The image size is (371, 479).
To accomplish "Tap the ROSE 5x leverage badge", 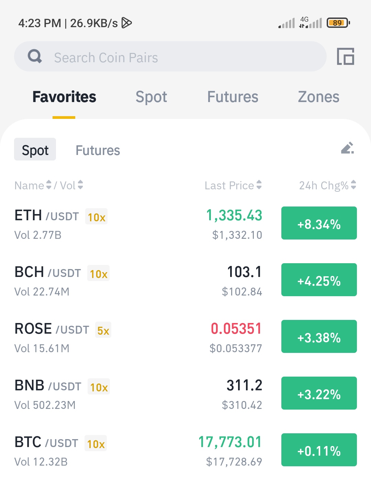I will tap(103, 330).
